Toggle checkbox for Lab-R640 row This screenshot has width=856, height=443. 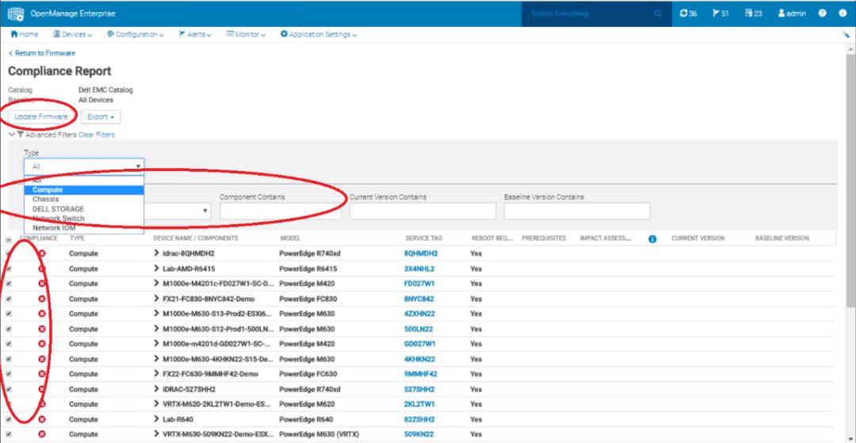(x=8, y=419)
